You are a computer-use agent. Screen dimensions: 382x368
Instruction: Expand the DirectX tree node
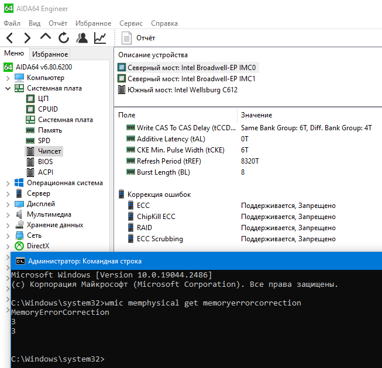click(x=8, y=247)
